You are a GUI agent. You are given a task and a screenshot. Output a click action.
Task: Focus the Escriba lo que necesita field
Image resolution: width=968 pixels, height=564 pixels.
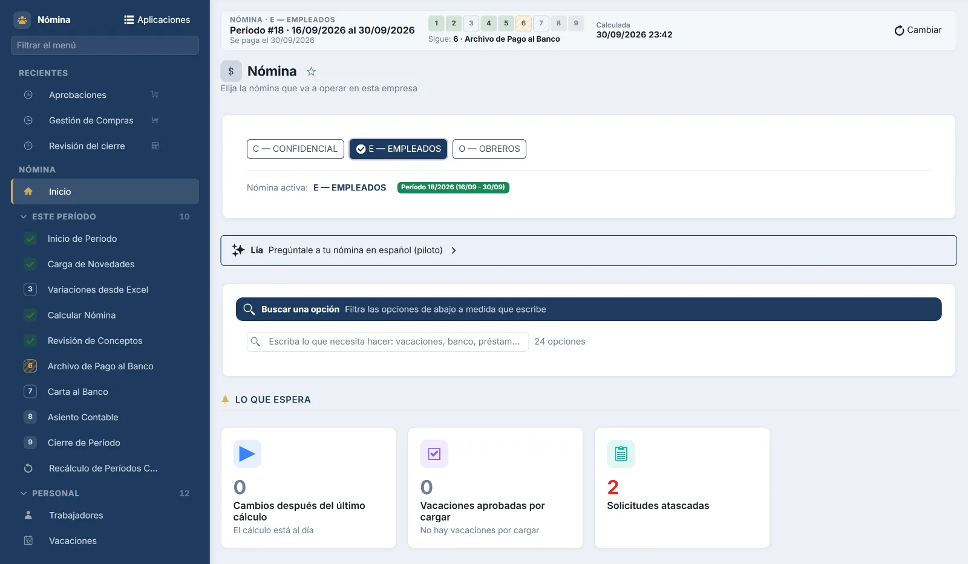point(388,342)
